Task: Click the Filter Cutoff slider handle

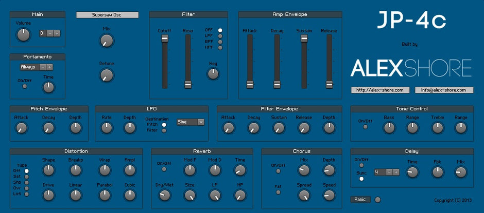Action: [165, 38]
